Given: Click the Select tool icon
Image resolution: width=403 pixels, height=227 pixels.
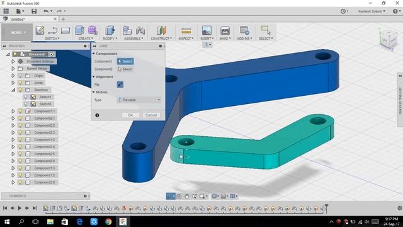Looking at the screenshot, I should (x=266, y=30).
